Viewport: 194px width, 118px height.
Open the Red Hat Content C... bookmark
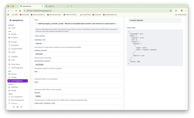(38, 15)
